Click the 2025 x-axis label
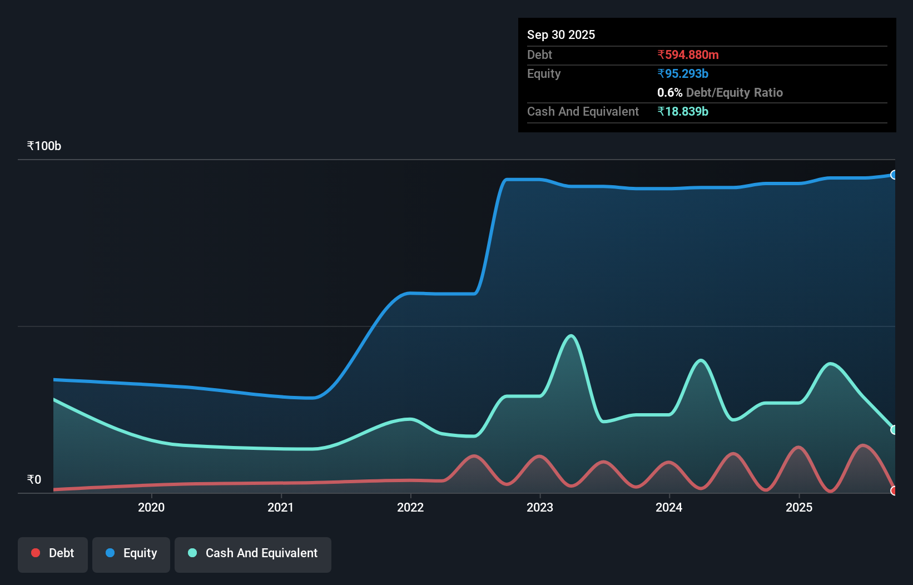Screen dimensions: 913x585 (799, 507)
